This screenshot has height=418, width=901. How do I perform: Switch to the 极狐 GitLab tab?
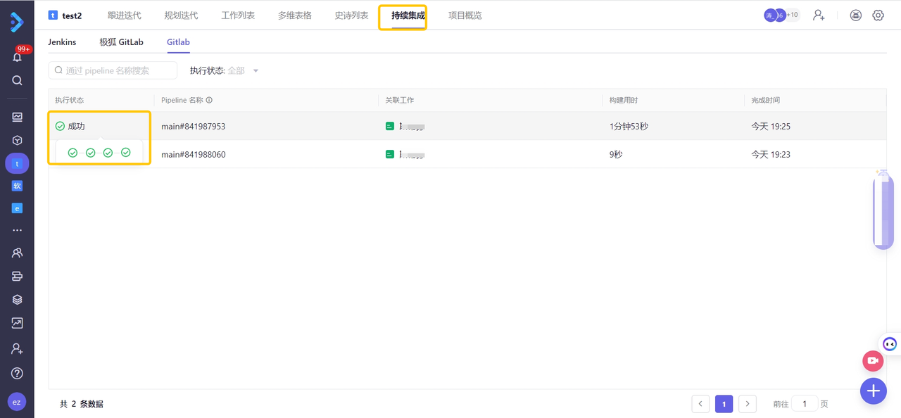click(121, 42)
